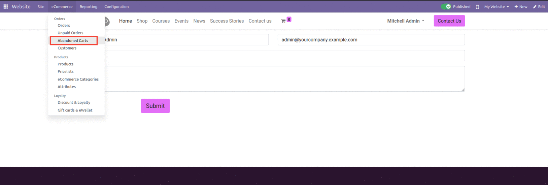Click the cart count badge
This screenshot has height=185, width=548.
pos(289,20)
